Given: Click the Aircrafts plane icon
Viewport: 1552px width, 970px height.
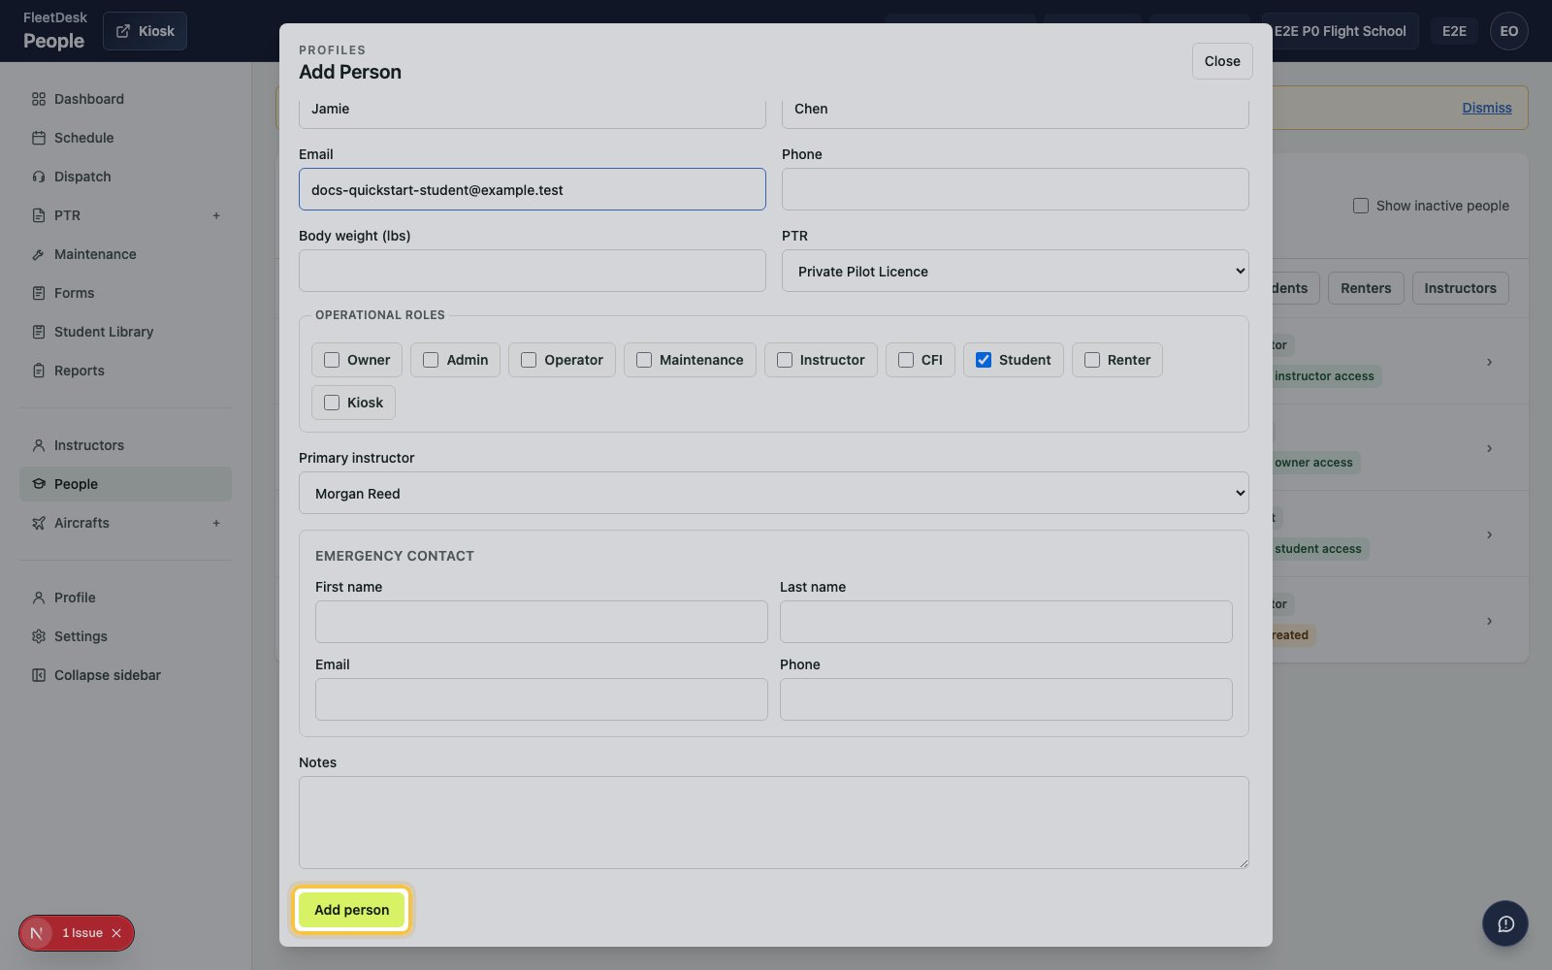Looking at the screenshot, I should point(39,523).
